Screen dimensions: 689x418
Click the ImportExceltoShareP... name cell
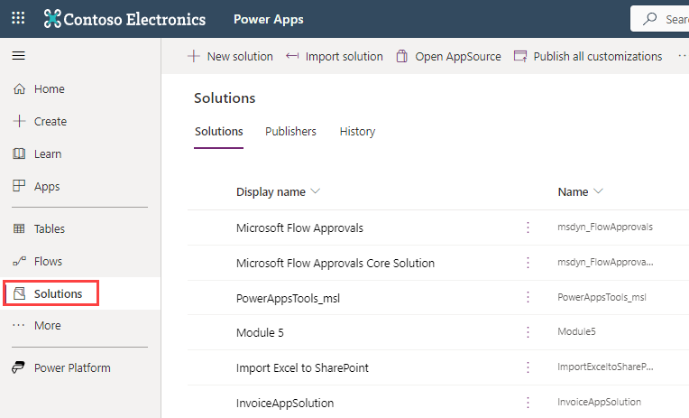coord(605,367)
